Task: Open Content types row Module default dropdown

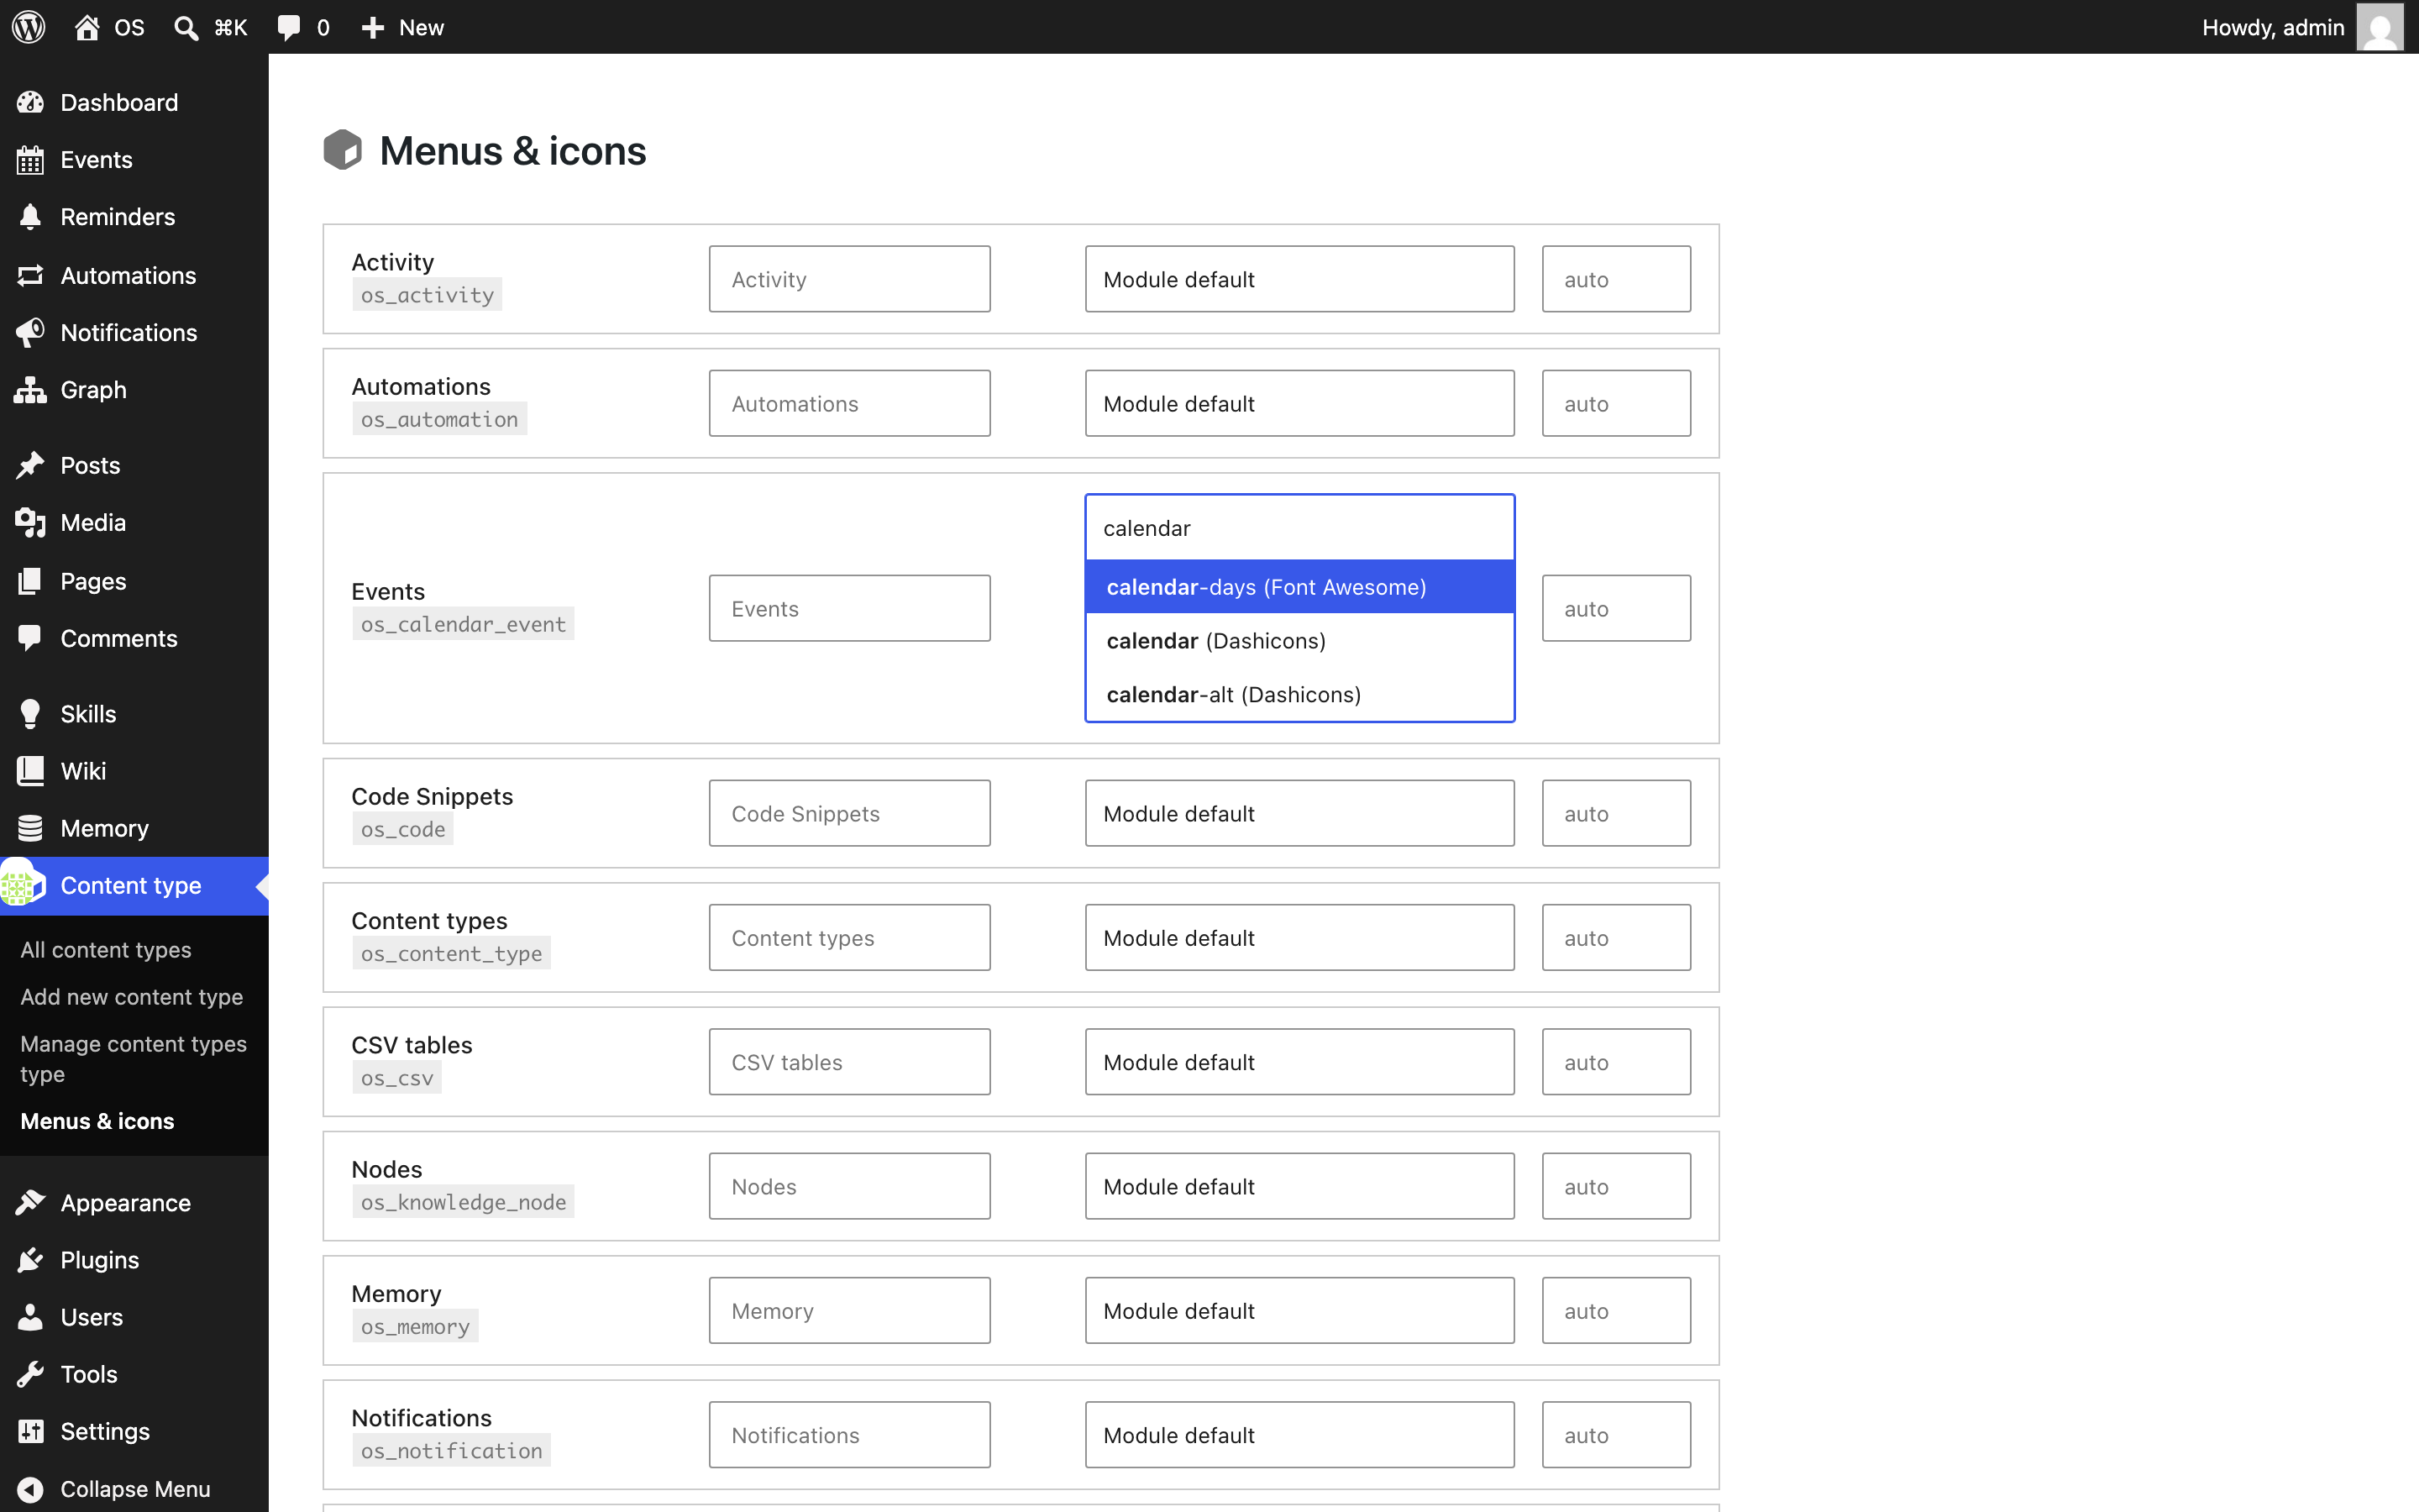Action: [x=1299, y=937]
